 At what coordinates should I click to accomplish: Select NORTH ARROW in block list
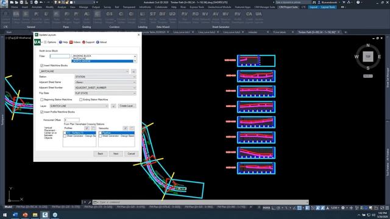(x=102, y=61)
